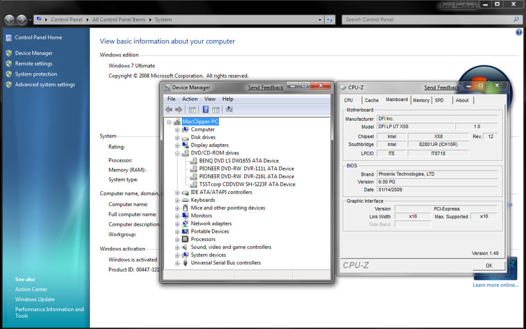Select the BENQ DVD LS DW1655 ATA Device
Image resolution: width=526 pixels, height=329 pixels.
(239, 161)
